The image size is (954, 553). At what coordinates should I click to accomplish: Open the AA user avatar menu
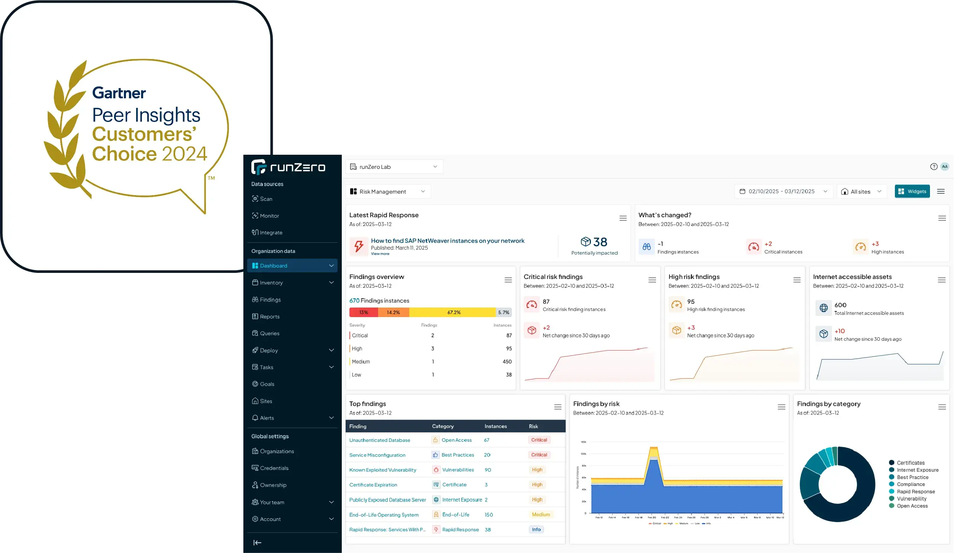tap(944, 167)
